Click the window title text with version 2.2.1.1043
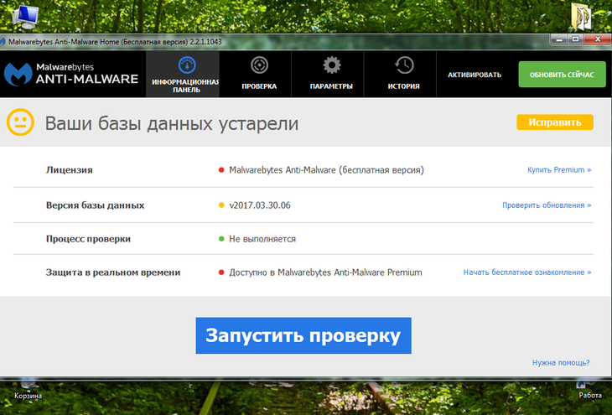Image resolution: width=612 pixels, height=415 pixels. 115,42
